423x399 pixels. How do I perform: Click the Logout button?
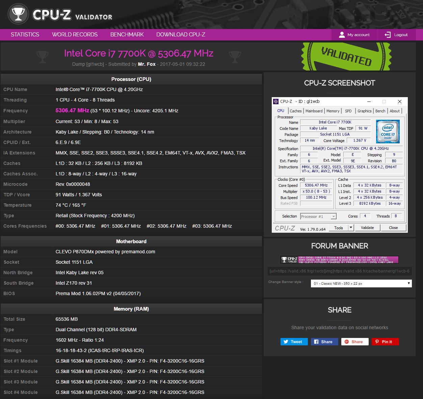[396, 35]
